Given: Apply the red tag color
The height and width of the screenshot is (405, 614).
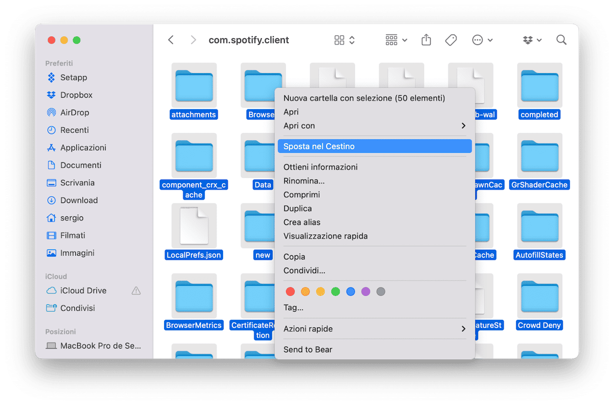Looking at the screenshot, I should [x=290, y=292].
